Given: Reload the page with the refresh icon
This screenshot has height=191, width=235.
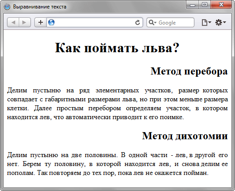Looking at the screenshot, I should [138, 23].
